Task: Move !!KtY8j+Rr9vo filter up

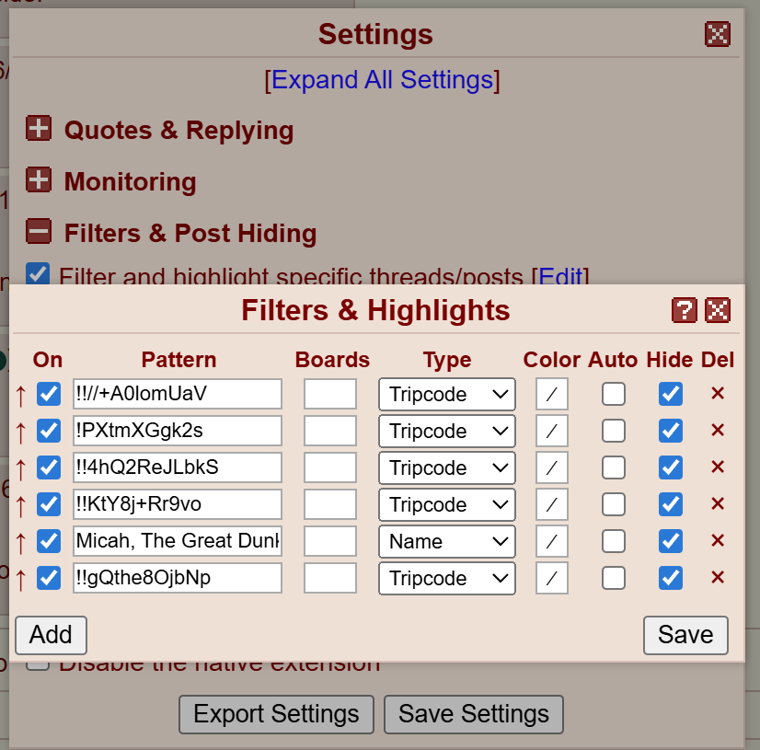Action: click(20, 505)
